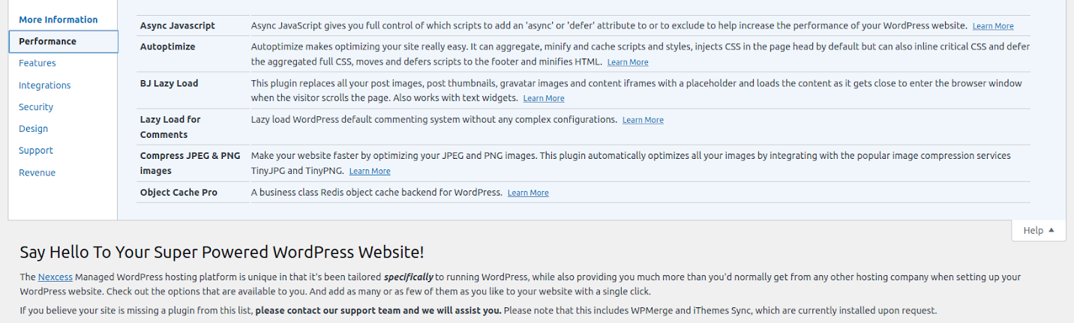The height and width of the screenshot is (323, 1074).
Task: Click Learn More for Async Javascript
Action: pos(992,26)
